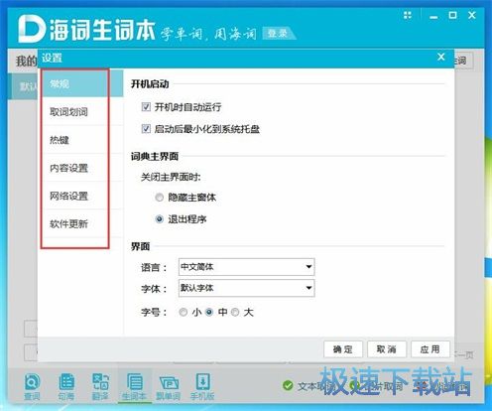Viewport: 492px width, 411px height.
Task: Toggle the 文本取词 green check status
Action: (x=288, y=385)
